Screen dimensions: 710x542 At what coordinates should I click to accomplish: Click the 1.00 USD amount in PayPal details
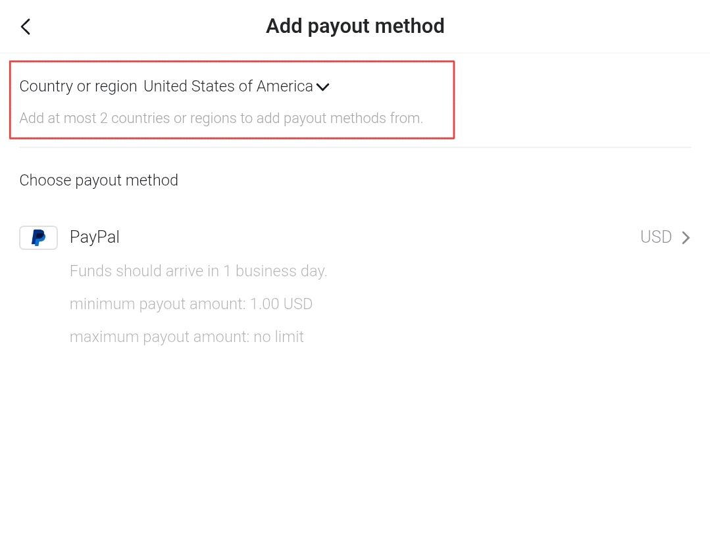pos(281,304)
